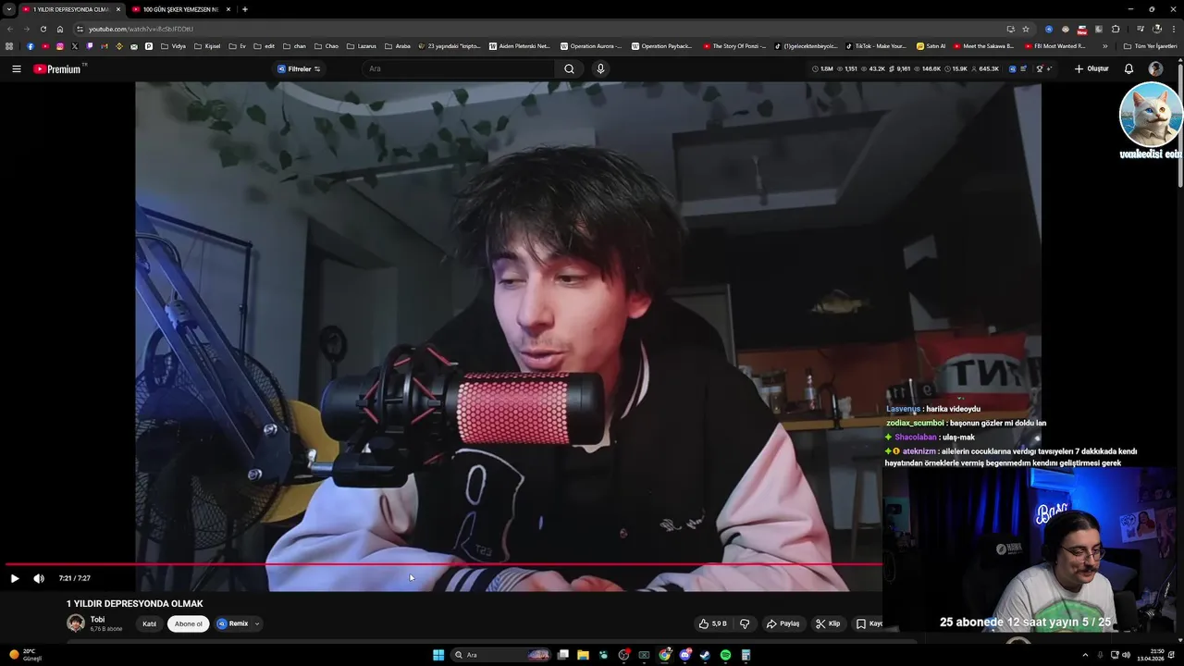
Task: Open the edit bookmarks folder
Action: click(264, 45)
